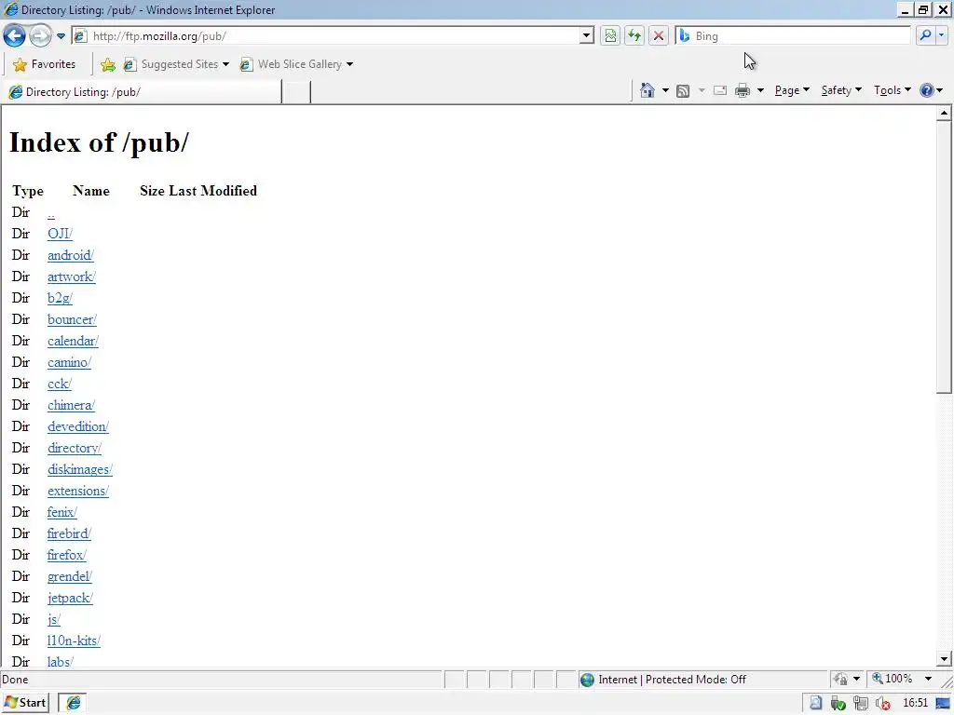Refresh the page with the green arrows
This screenshot has width=954, height=715.
pyautogui.click(x=634, y=36)
